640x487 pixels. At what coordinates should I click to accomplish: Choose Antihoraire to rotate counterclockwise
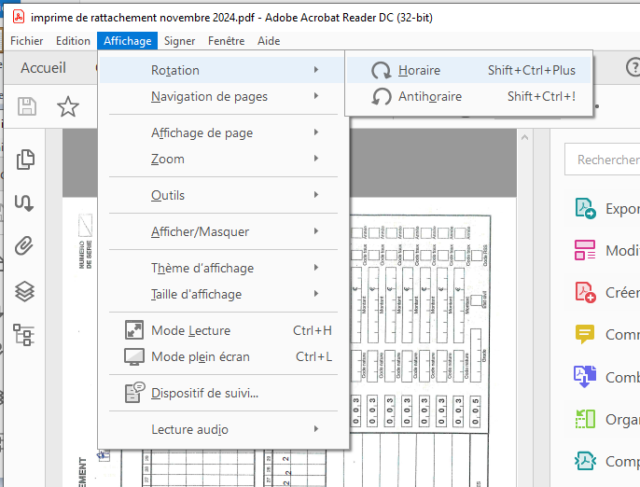point(468,96)
